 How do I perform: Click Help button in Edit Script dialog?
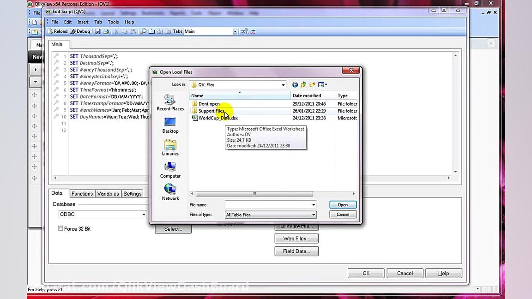coord(443,273)
